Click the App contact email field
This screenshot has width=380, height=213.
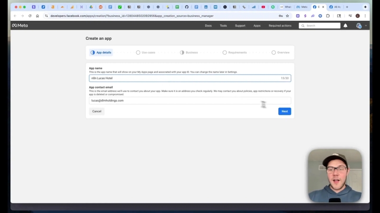point(190,100)
